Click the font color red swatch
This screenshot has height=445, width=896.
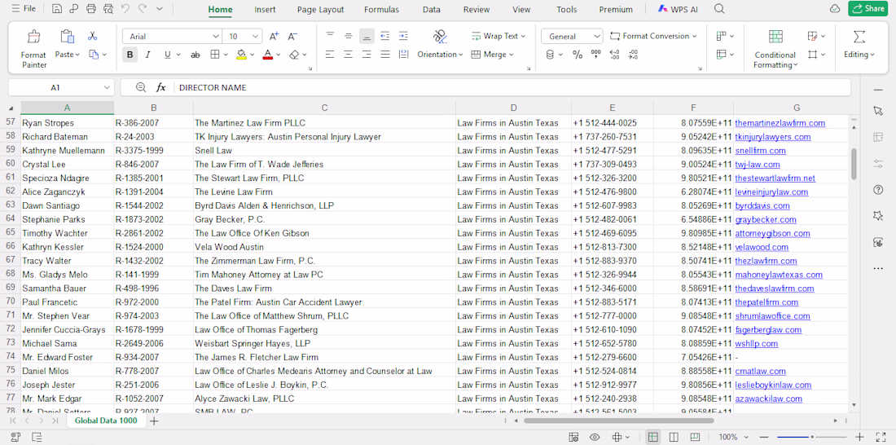267,55
